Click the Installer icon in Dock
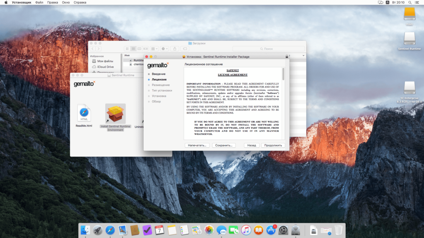The height and width of the screenshot is (238, 424). (x=296, y=230)
